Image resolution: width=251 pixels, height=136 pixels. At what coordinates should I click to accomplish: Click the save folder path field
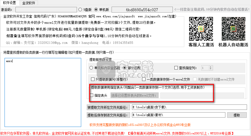click(x=178, y=115)
